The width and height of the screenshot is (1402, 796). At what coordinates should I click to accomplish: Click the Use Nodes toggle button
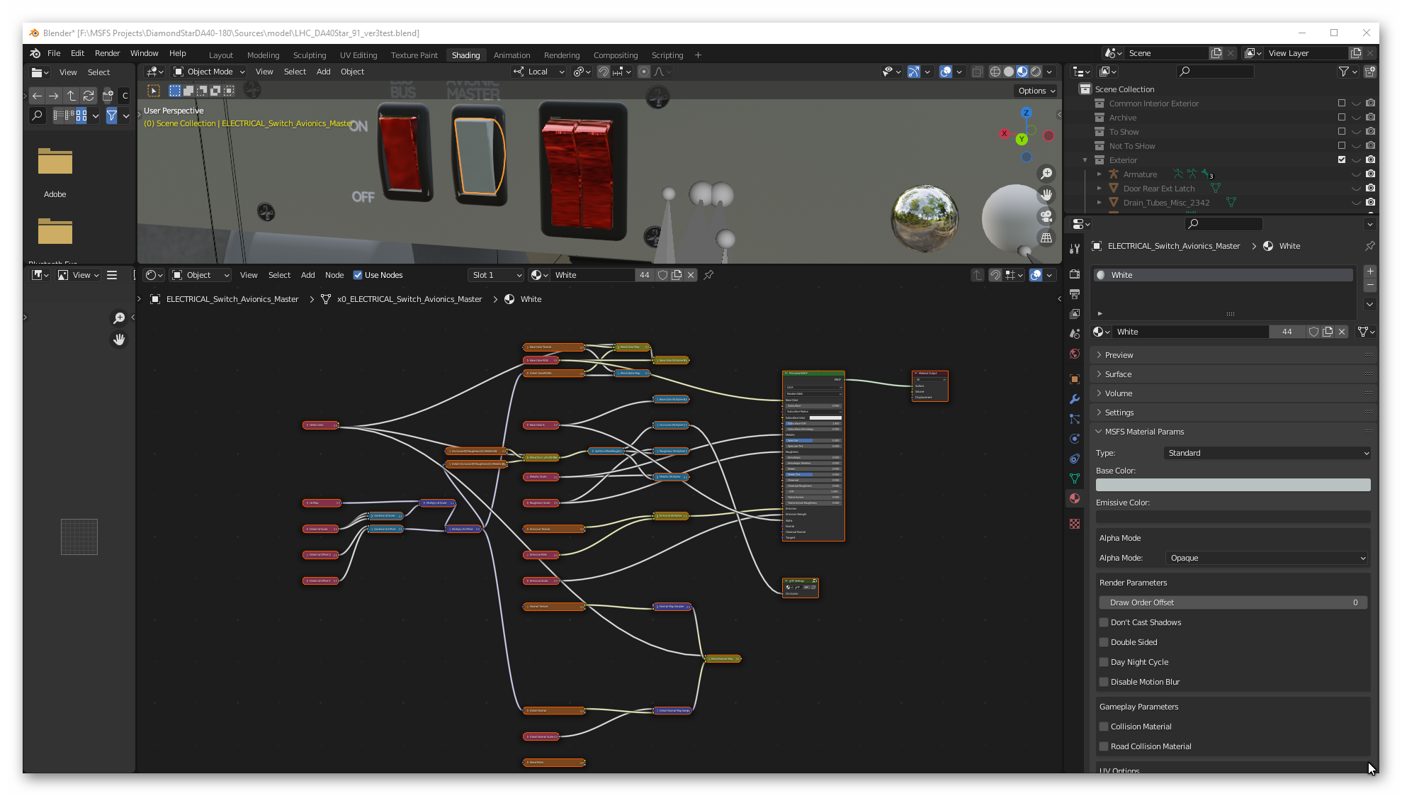[x=358, y=274]
